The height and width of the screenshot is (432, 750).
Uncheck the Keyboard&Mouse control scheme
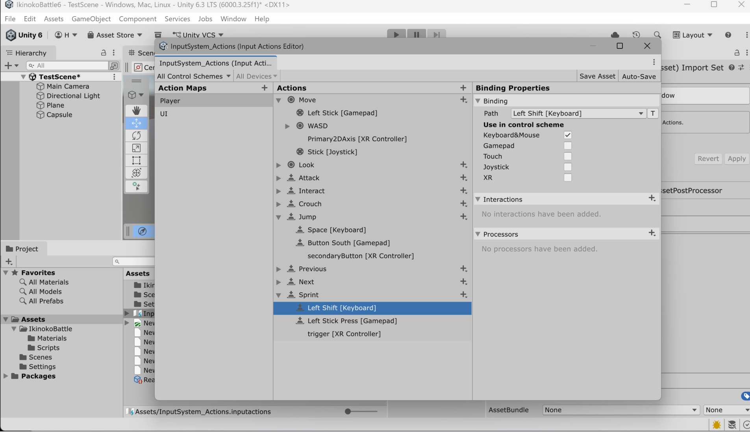tap(567, 135)
